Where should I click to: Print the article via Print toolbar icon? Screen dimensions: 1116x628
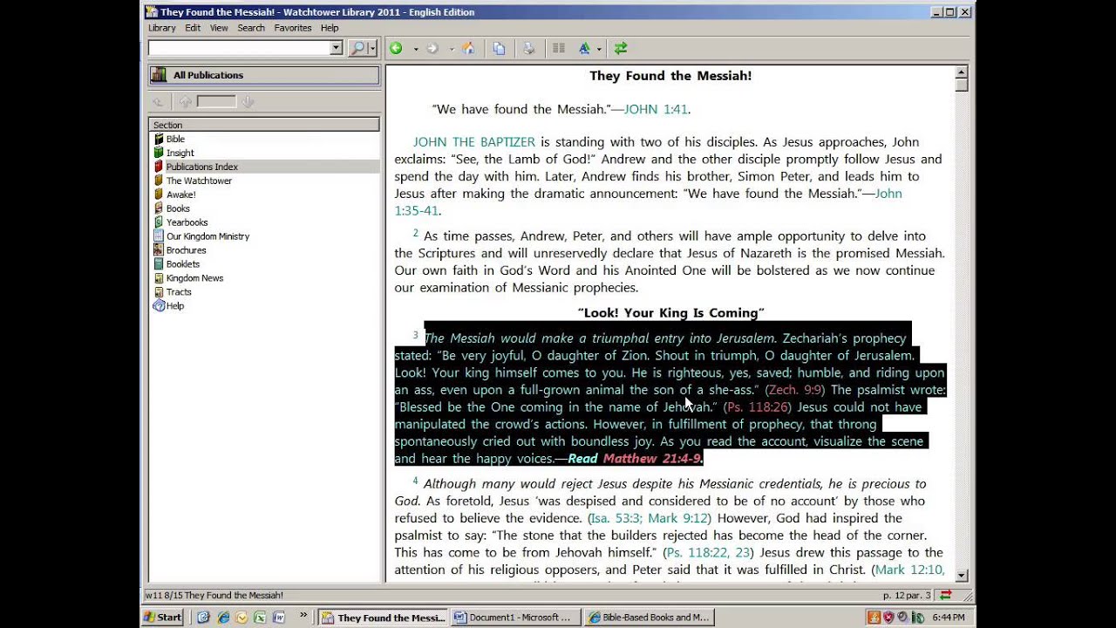point(528,48)
